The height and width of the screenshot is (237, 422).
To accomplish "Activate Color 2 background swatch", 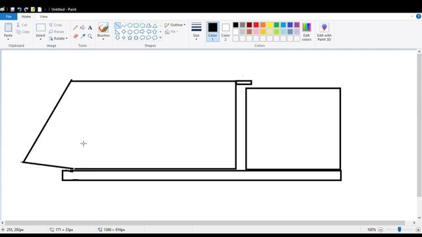I will pos(226,32).
